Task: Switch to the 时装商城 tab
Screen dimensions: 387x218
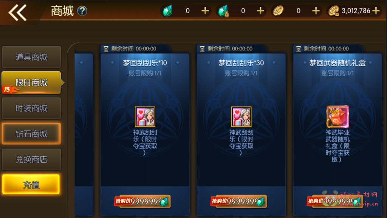Action: pos(31,108)
